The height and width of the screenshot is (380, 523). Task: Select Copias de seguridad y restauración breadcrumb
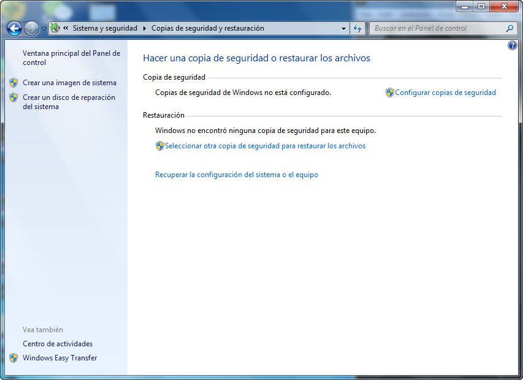click(x=208, y=28)
